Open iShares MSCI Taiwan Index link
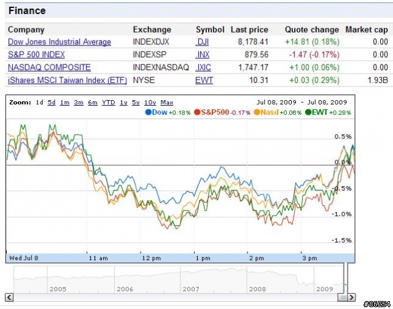This screenshot has height=309, width=393. pos(68,80)
